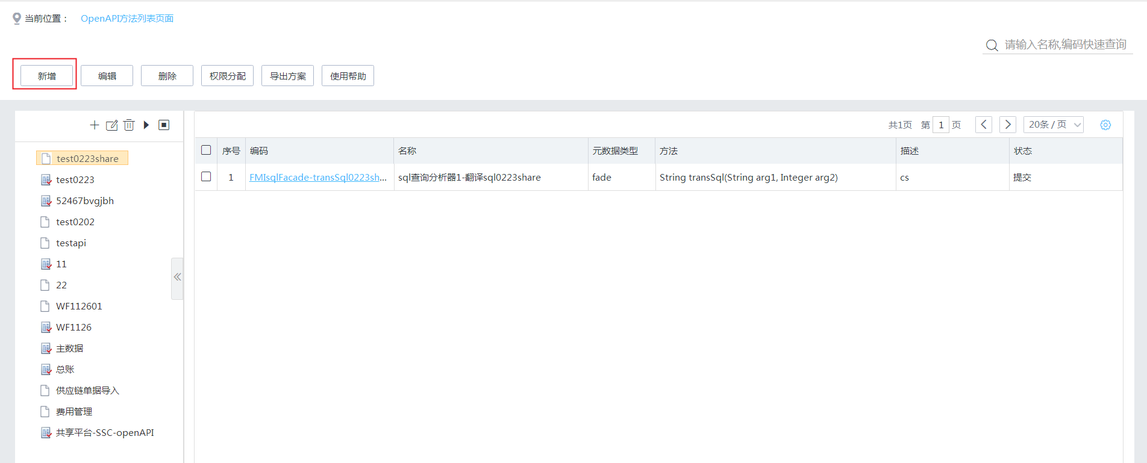1147x463 pixels.
Task: Click the trash delete icon above tree
Action: (x=129, y=125)
